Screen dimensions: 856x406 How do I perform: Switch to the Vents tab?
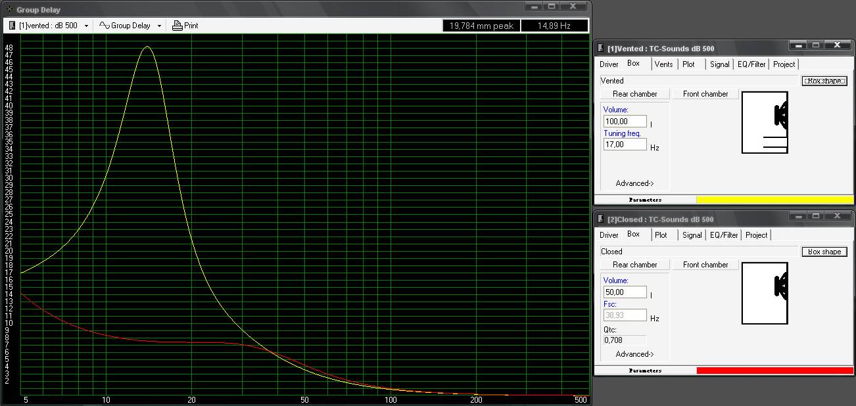(x=663, y=64)
